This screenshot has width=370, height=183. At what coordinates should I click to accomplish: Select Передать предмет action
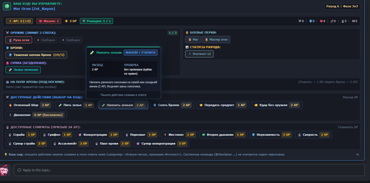tap(223, 105)
